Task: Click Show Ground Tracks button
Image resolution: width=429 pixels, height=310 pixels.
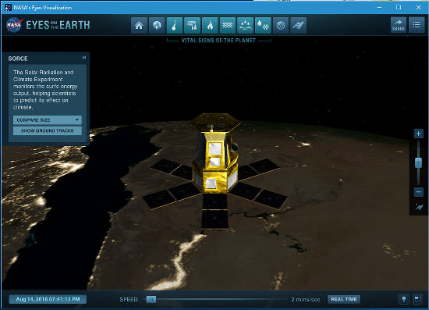Action: (x=48, y=130)
